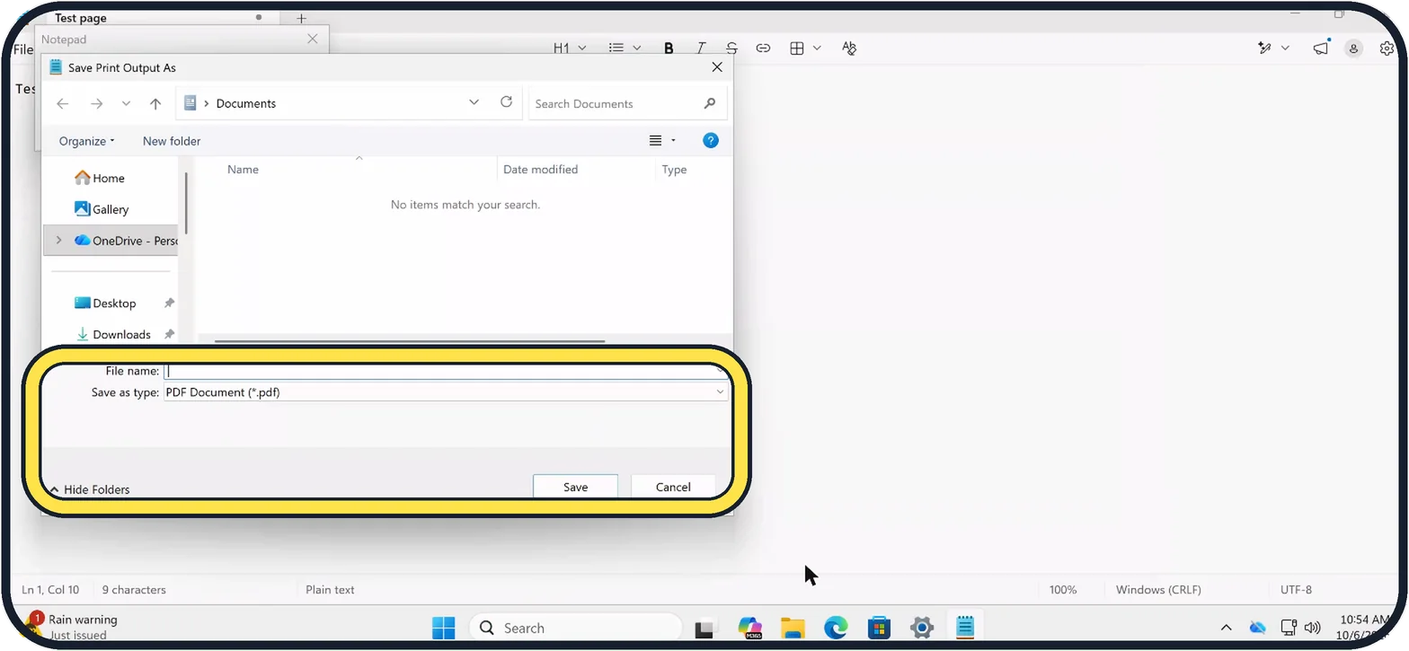Add a new Notepad tab
The height and width of the screenshot is (651, 1409).
[x=301, y=18]
